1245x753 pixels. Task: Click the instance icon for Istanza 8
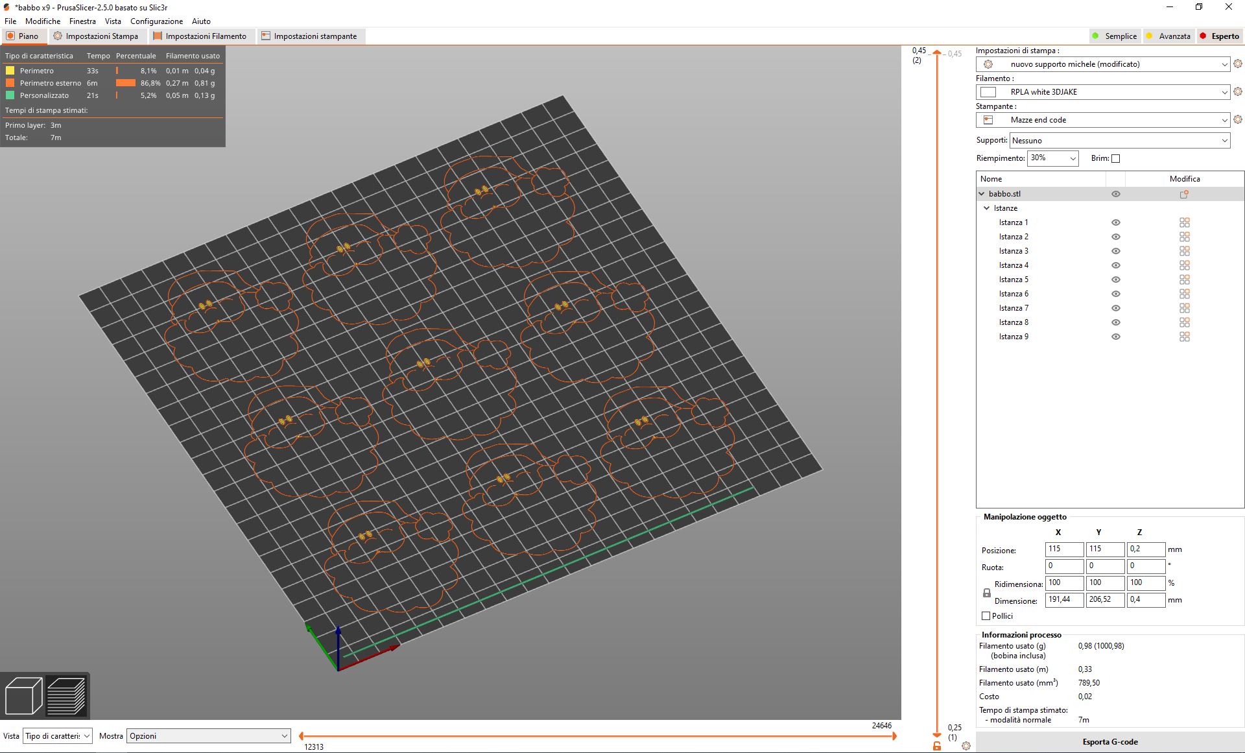1184,322
